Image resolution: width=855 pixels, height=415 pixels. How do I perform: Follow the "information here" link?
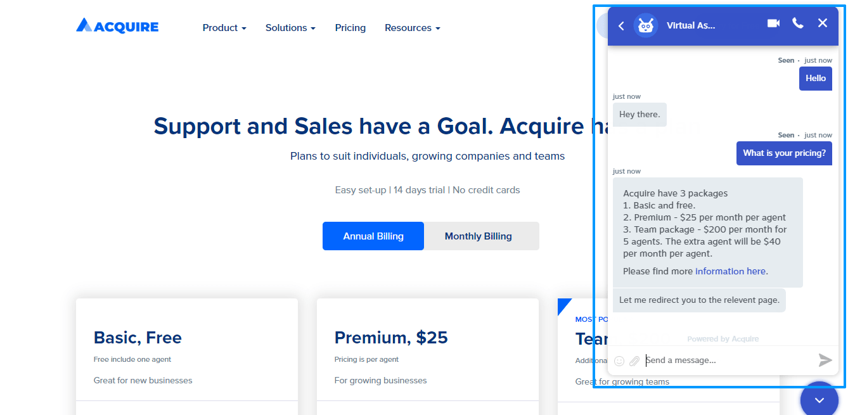[730, 271]
